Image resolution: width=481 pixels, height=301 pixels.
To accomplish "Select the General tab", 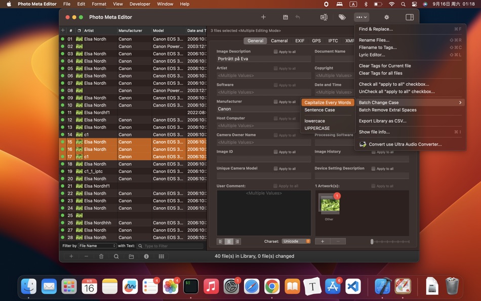I will (255, 41).
